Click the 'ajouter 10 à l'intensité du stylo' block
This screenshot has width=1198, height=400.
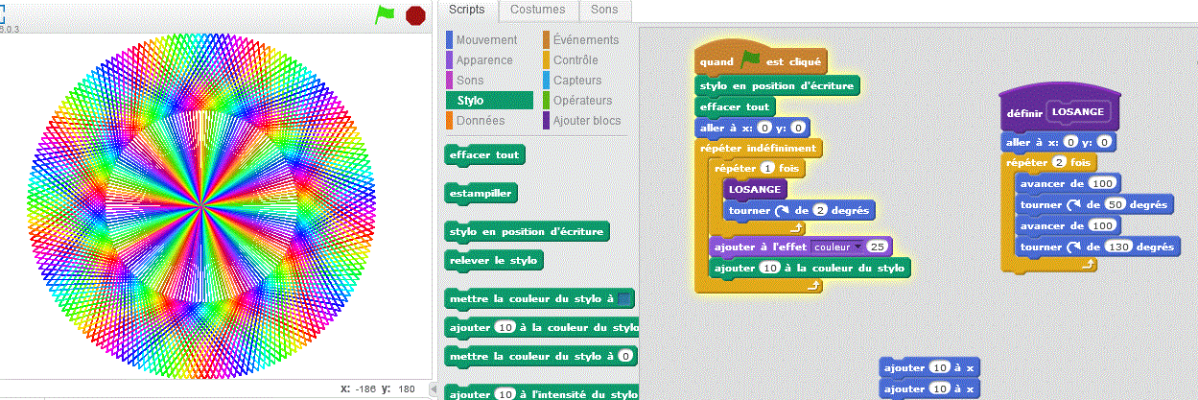point(542,393)
